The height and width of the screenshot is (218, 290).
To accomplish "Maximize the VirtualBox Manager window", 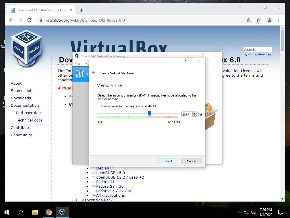I will pyautogui.click(x=202, y=56).
